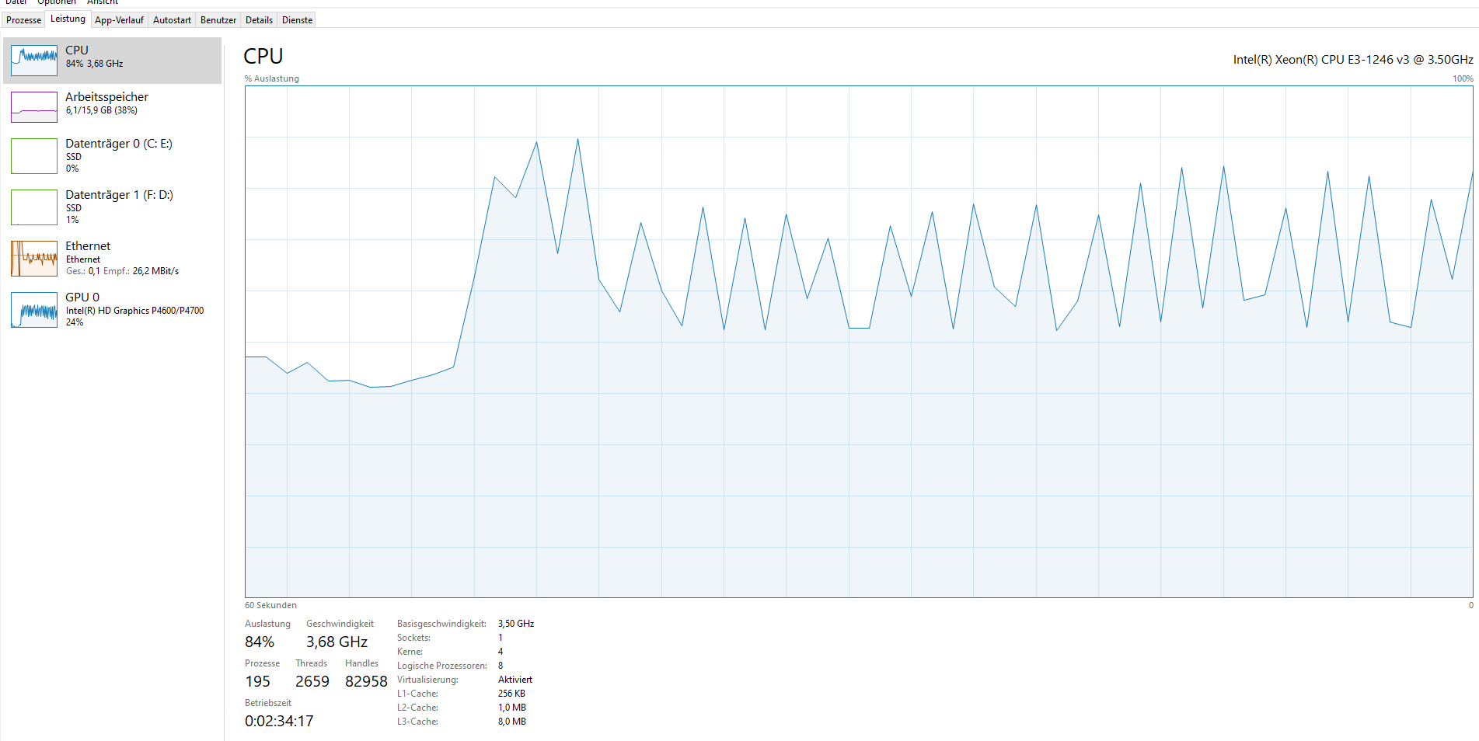Select the Ethernet heading in the sidebar
Image resolution: width=1479 pixels, height=741 pixels.
[x=88, y=245]
